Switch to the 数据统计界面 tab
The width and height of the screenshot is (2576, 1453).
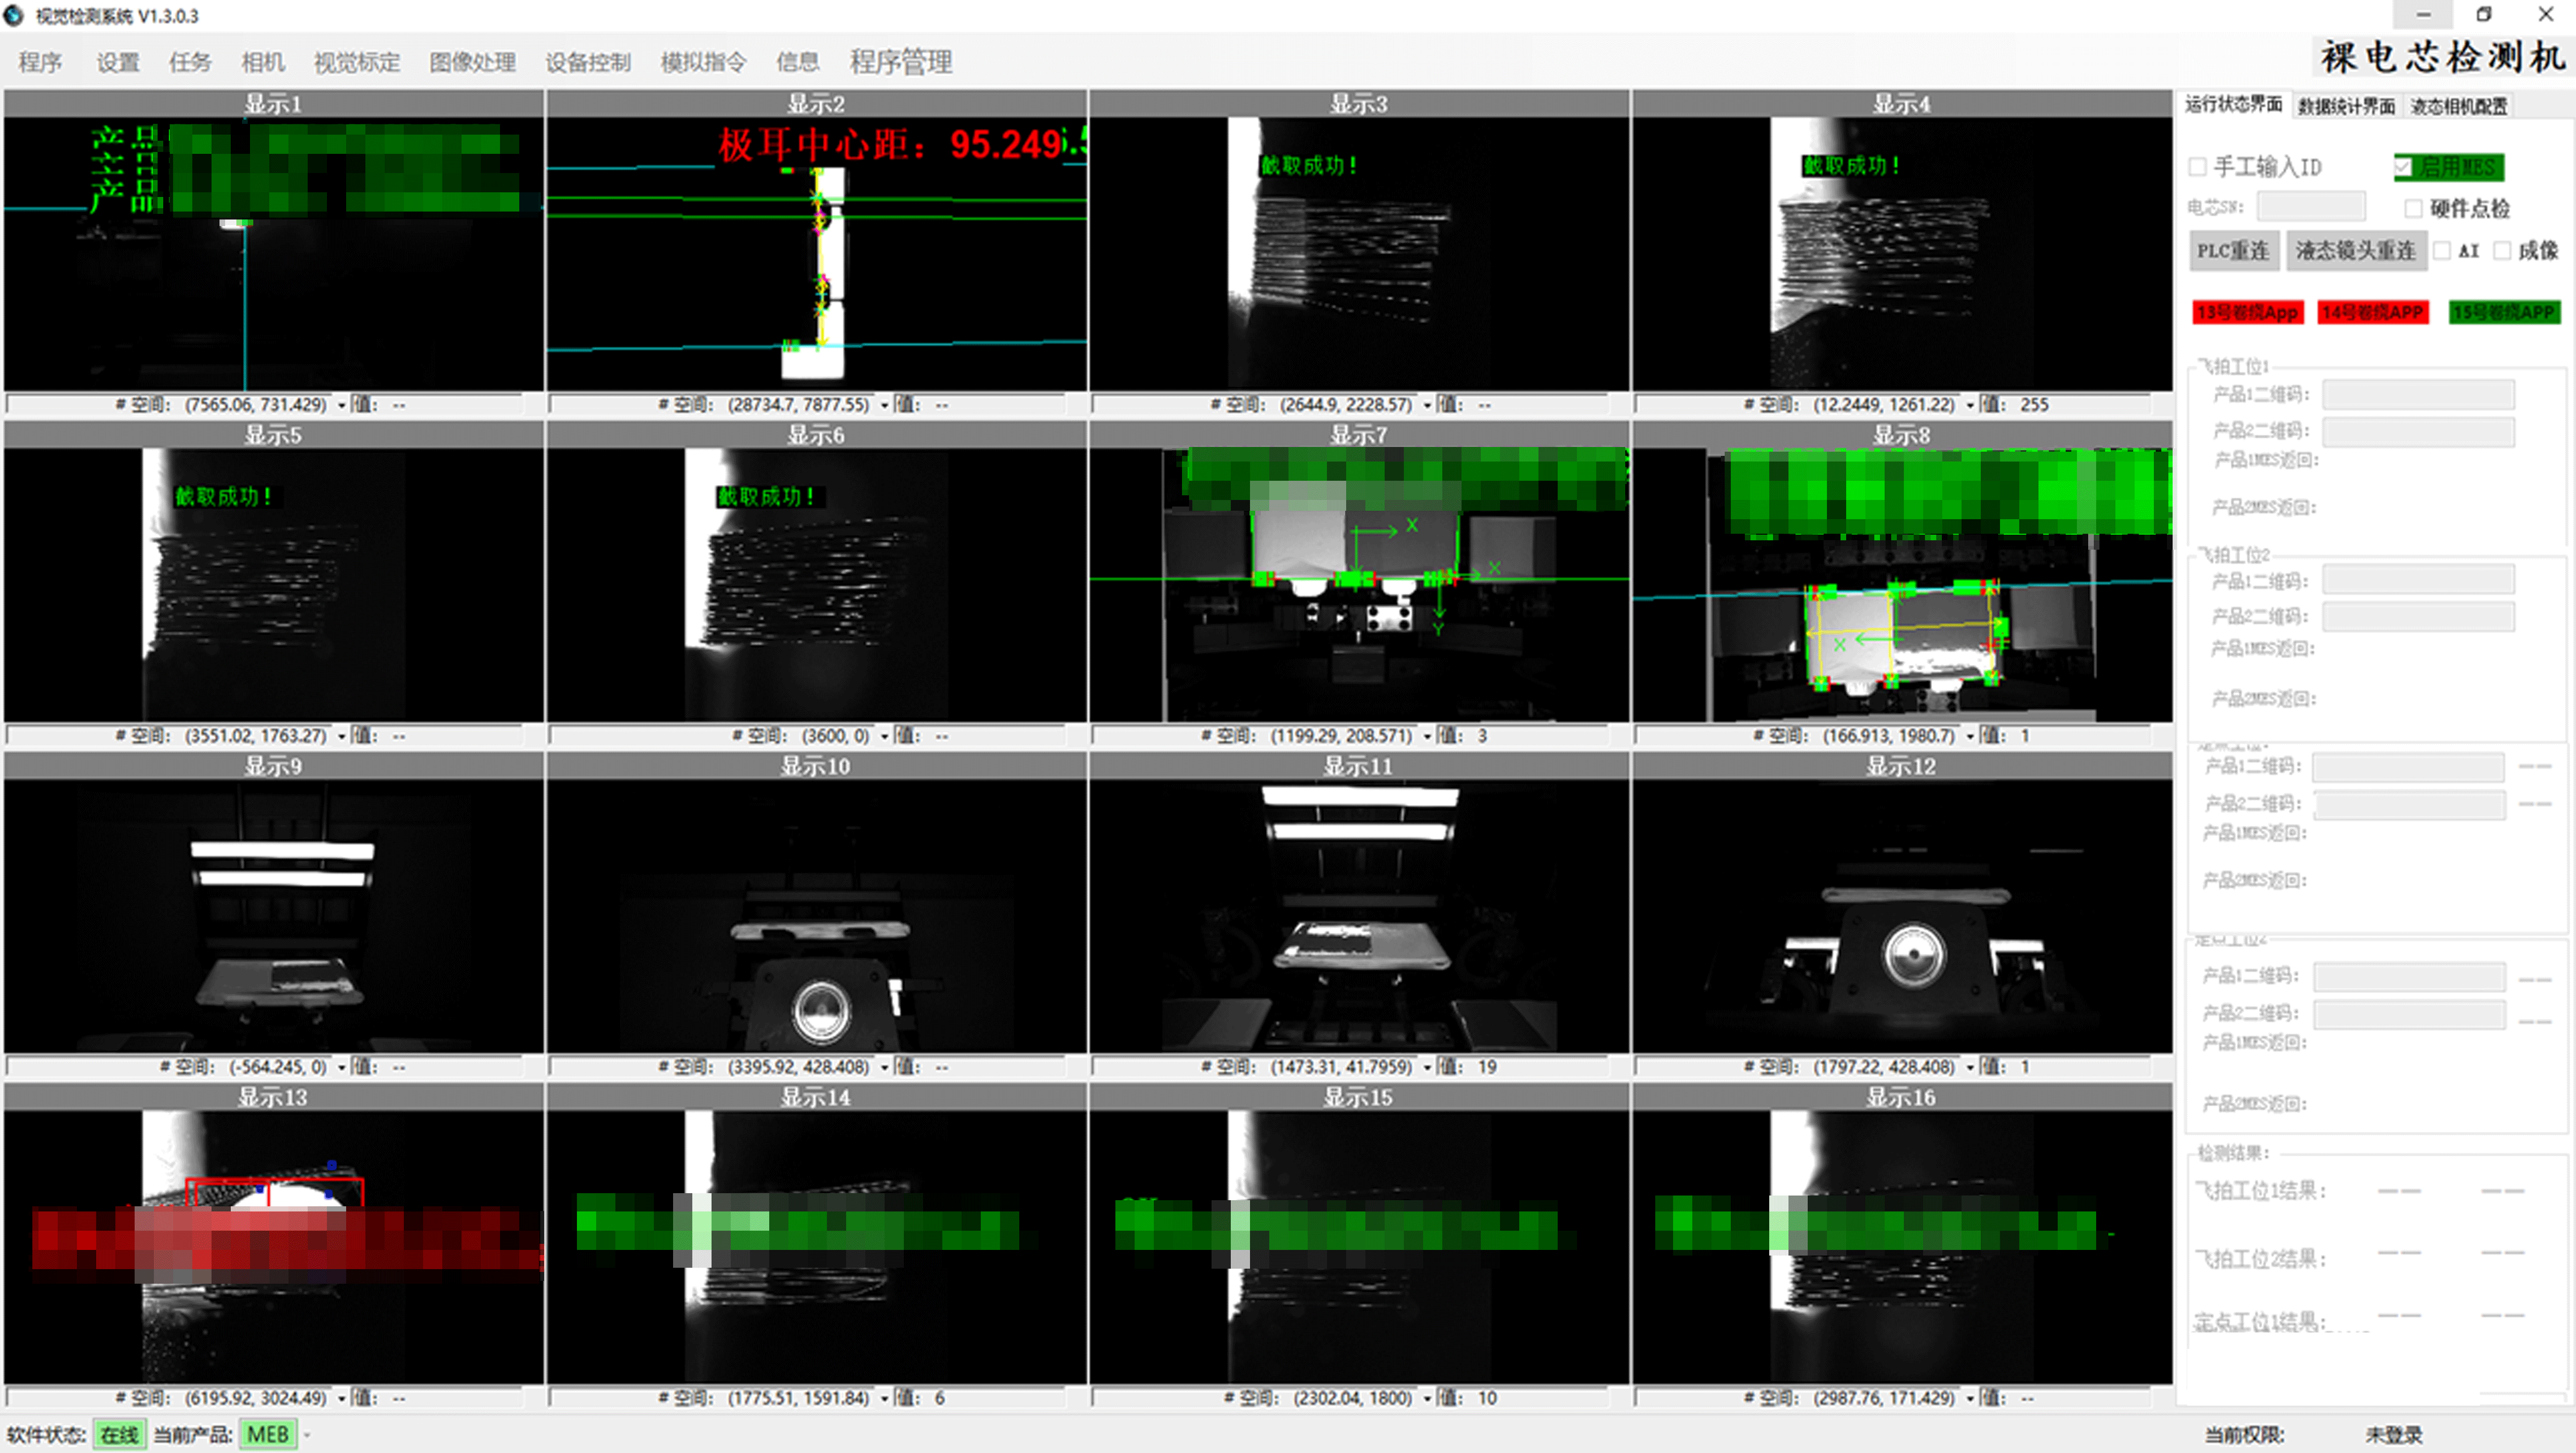point(2346,106)
